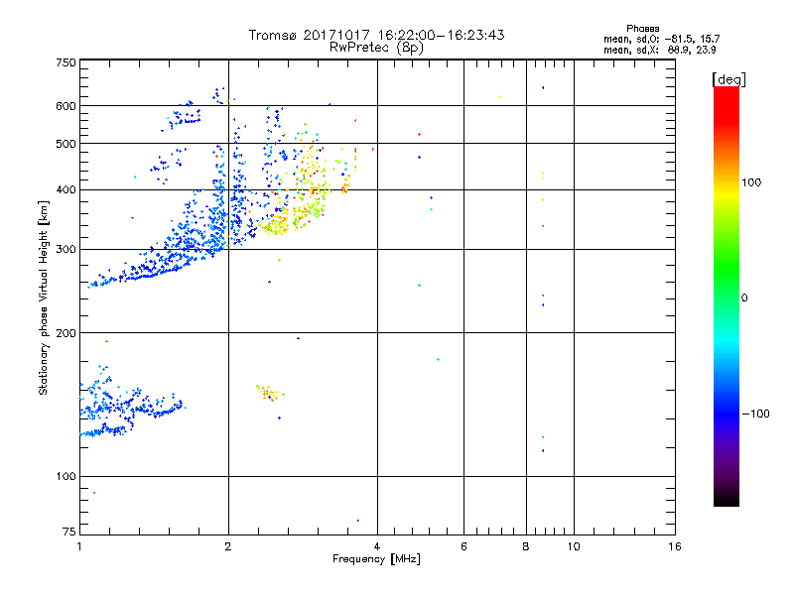The height and width of the screenshot is (595, 794).
Task: Click the y-axis tick label '500'
Action: tap(66, 144)
